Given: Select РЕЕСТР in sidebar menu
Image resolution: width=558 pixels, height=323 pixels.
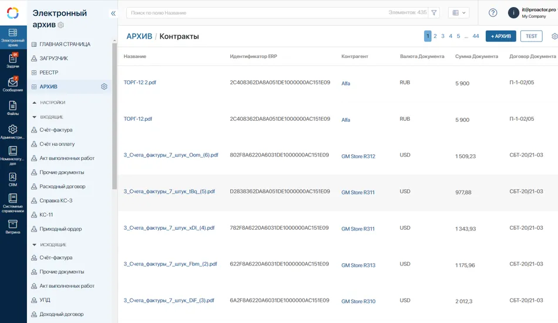Looking at the screenshot, I should (49, 73).
